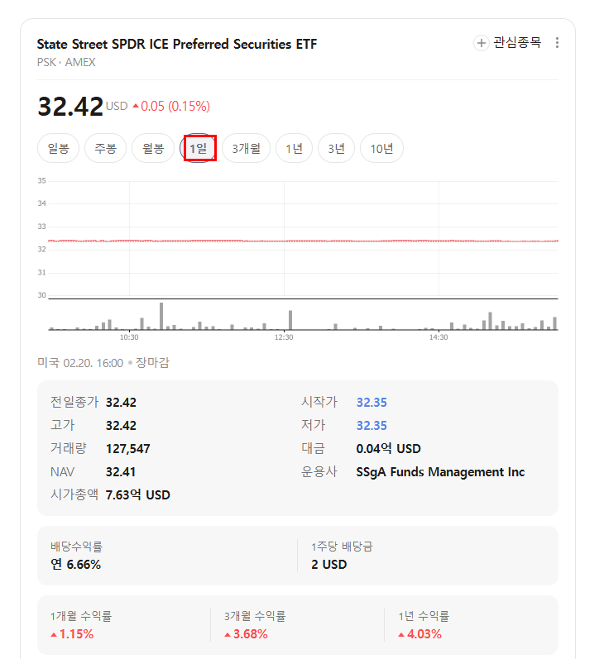Click the 3개월 수익률 3.68% value

click(246, 634)
